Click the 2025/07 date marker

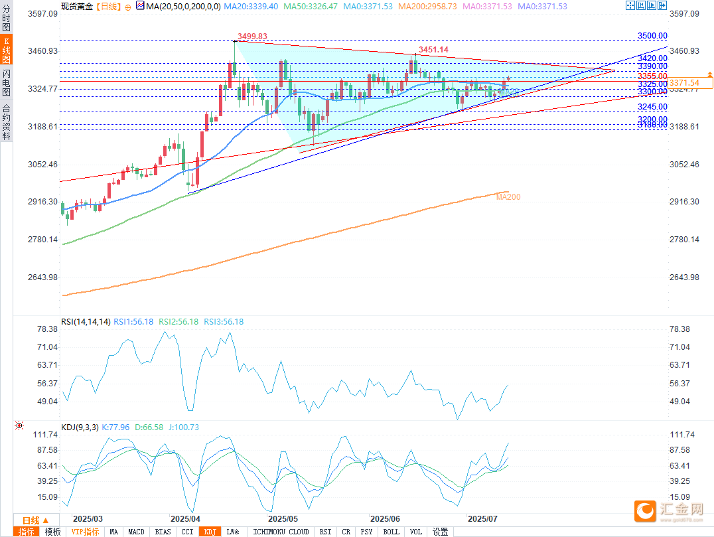click(482, 519)
